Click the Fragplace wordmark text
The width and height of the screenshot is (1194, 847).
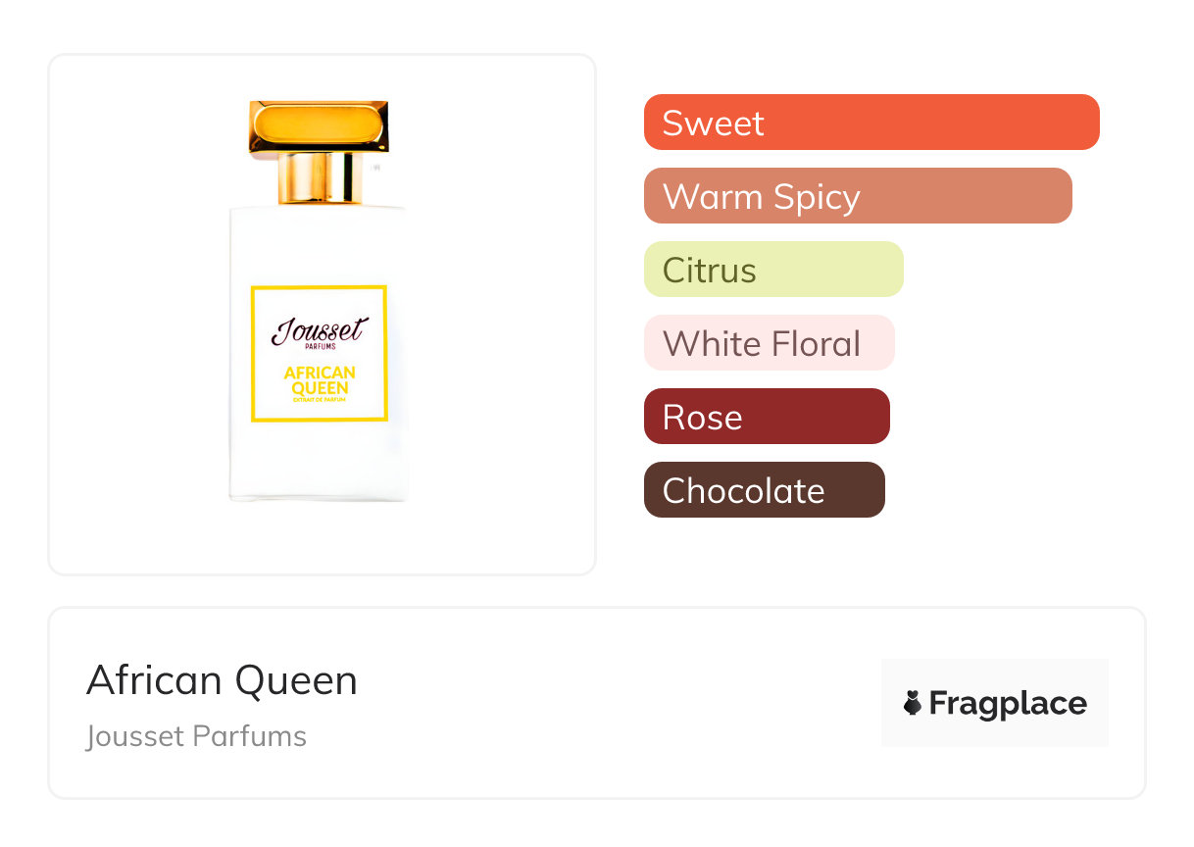coord(1008,704)
